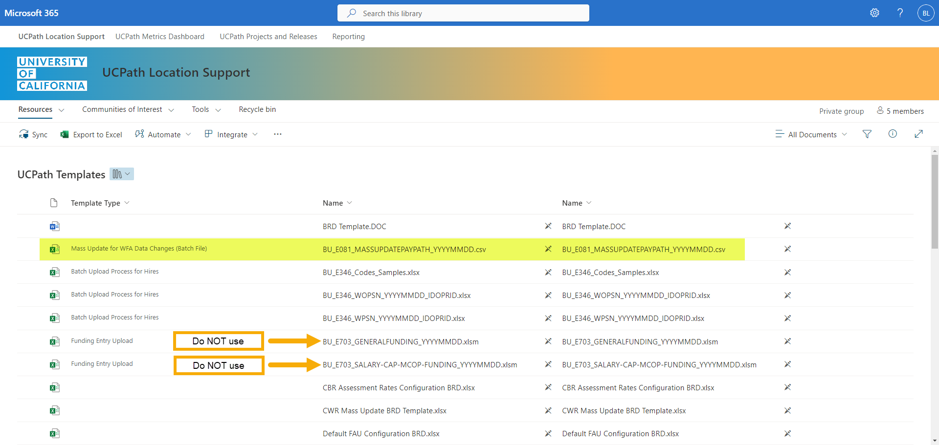Click the 5 members button
Screen dimensions: 939x445
(x=900, y=111)
